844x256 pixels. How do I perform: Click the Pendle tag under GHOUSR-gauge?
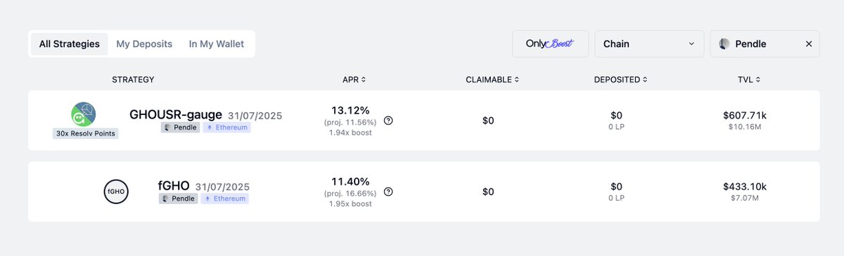[180, 128]
